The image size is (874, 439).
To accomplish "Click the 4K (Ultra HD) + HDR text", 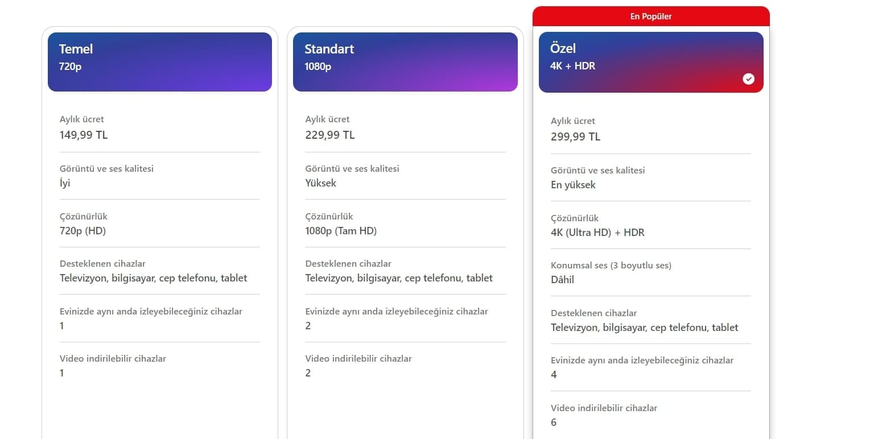I will point(597,233).
